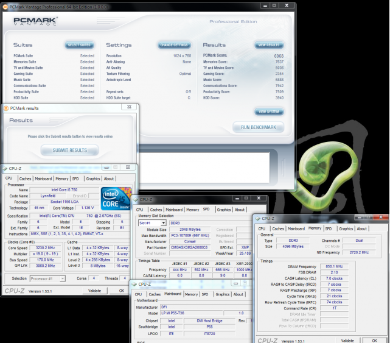This screenshot has width=390, height=343.
Task: Open Graphics tab in the Core i5 CPU-Z window
Action: 93,179
